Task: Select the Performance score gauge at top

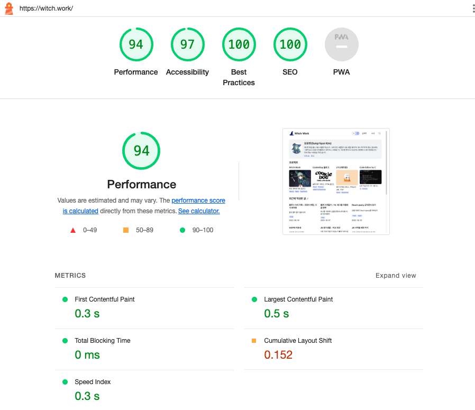Action: click(x=136, y=44)
